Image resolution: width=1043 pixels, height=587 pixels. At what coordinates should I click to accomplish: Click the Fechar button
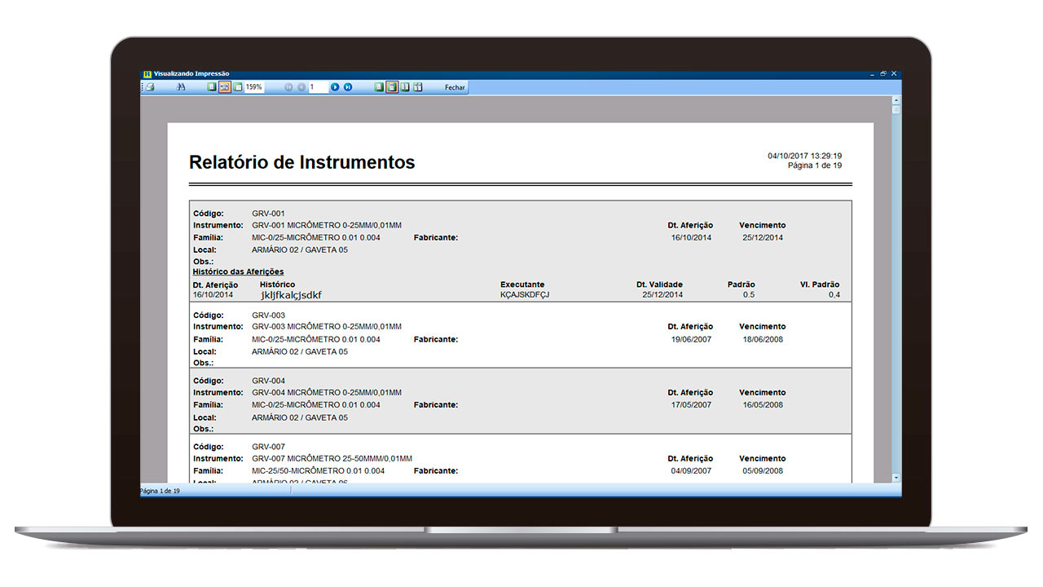coord(455,87)
